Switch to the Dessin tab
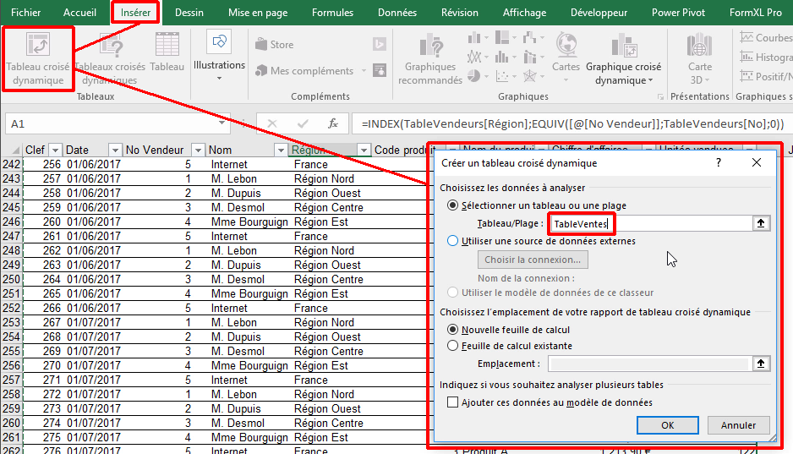The height and width of the screenshot is (454, 793). [x=189, y=13]
